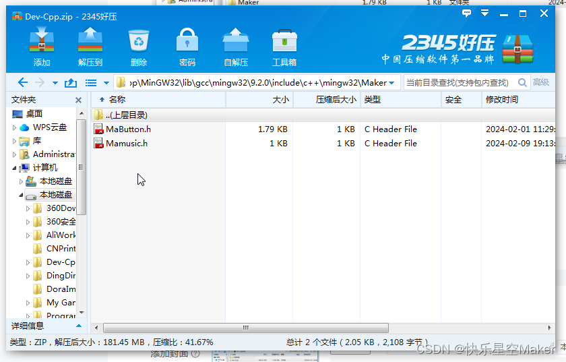Screen dimensions: 566x362
Task: Select 桌面 in folder tree
Action: [x=34, y=114]
